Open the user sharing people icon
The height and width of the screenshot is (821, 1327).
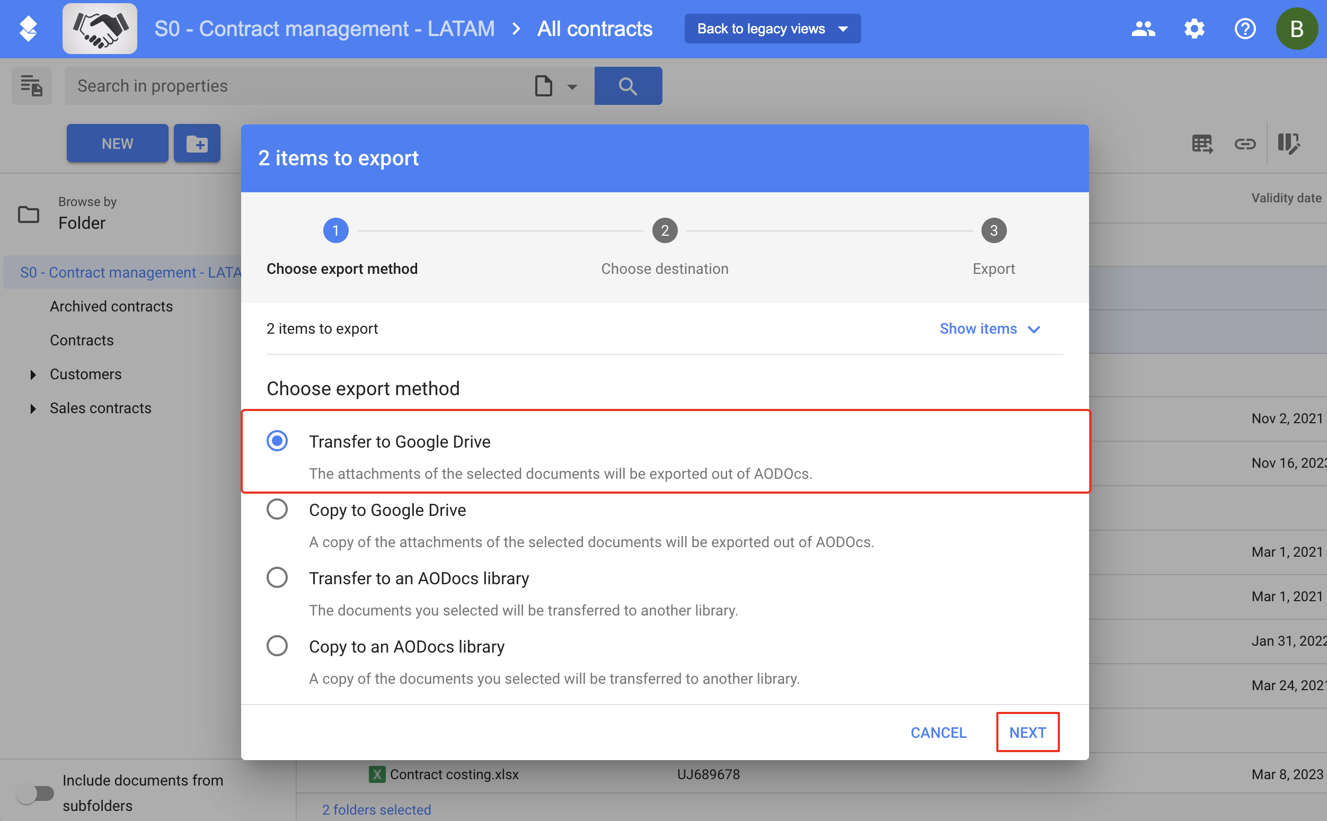coord(1143,28)
